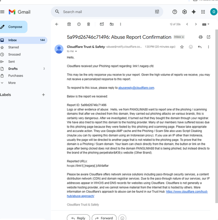The width and height of the screenshot is (218, 220).
Task: Open email in new window
Action: coord(208,37)
